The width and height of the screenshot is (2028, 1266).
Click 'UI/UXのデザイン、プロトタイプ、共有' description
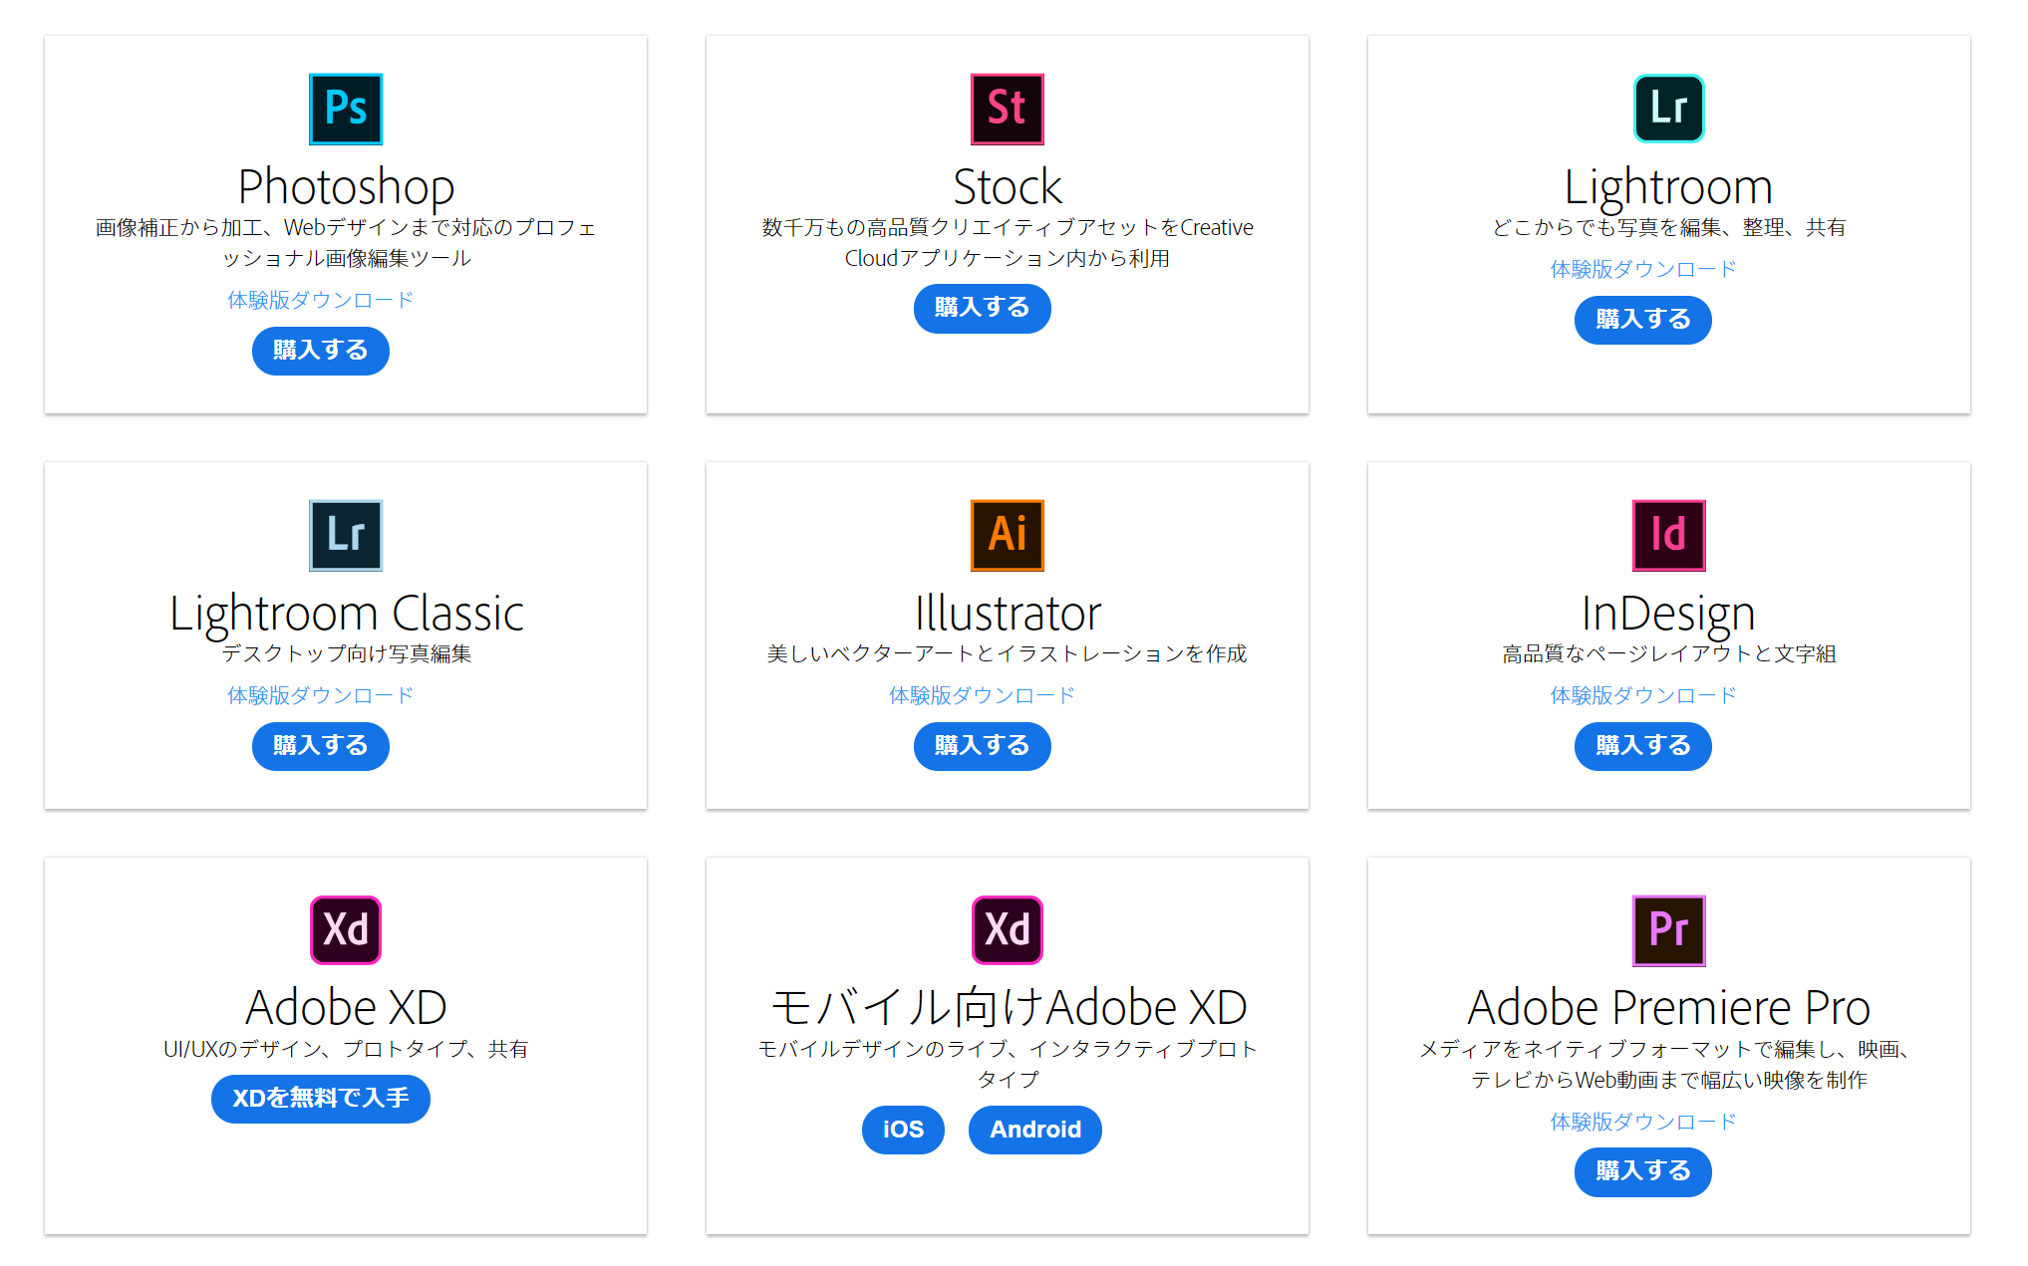(x=346, y=1049)
